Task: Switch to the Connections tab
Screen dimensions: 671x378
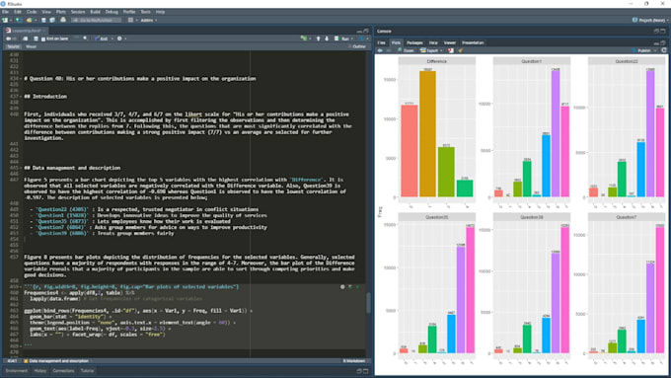Action: click(63, 371)
